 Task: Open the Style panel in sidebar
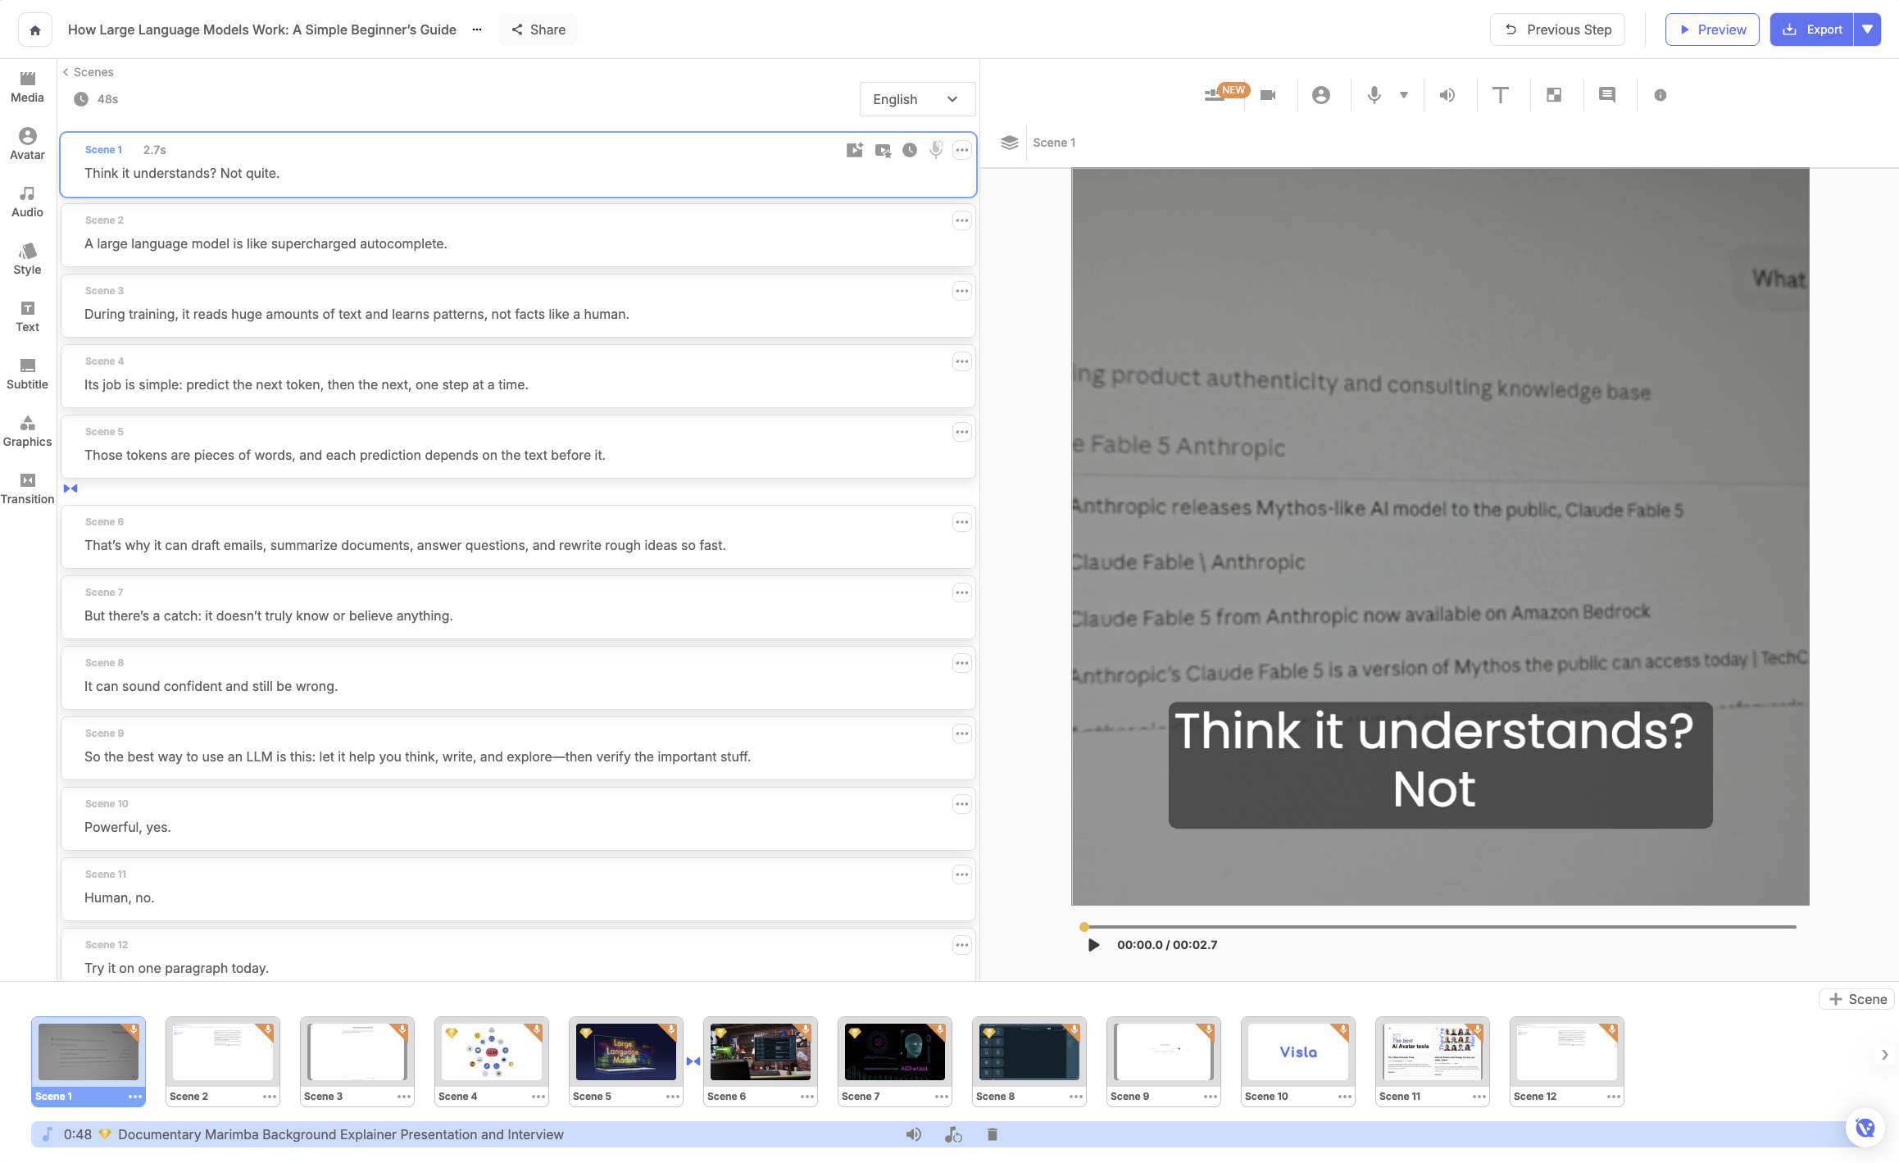(27, 259)
